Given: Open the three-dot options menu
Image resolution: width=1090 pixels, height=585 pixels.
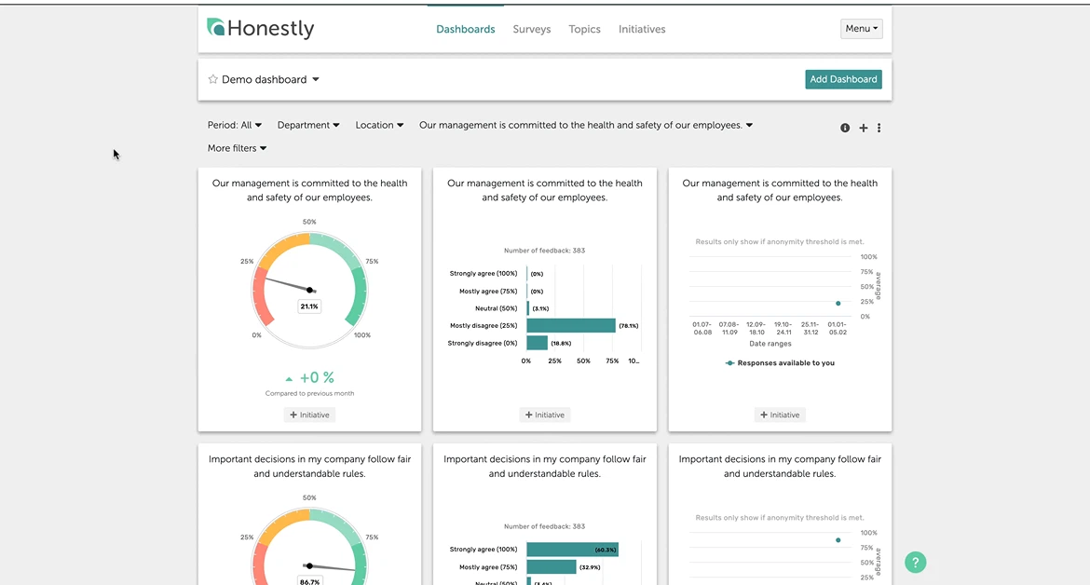Looking at the screenshot, I should (879, 128).
